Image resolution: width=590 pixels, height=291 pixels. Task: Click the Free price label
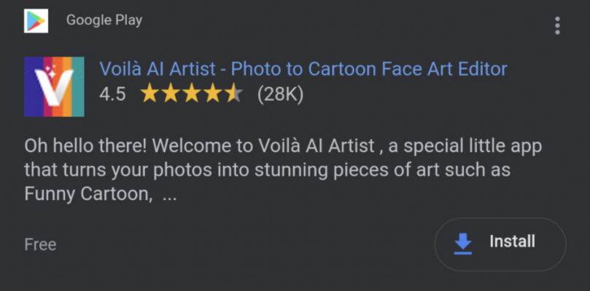coord(40,244)
